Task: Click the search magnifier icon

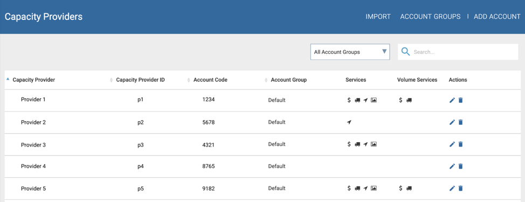Action: coord(405,52)
